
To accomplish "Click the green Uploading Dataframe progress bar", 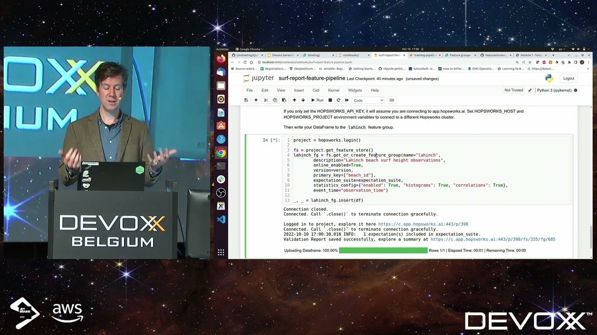I will coord(383,250).
